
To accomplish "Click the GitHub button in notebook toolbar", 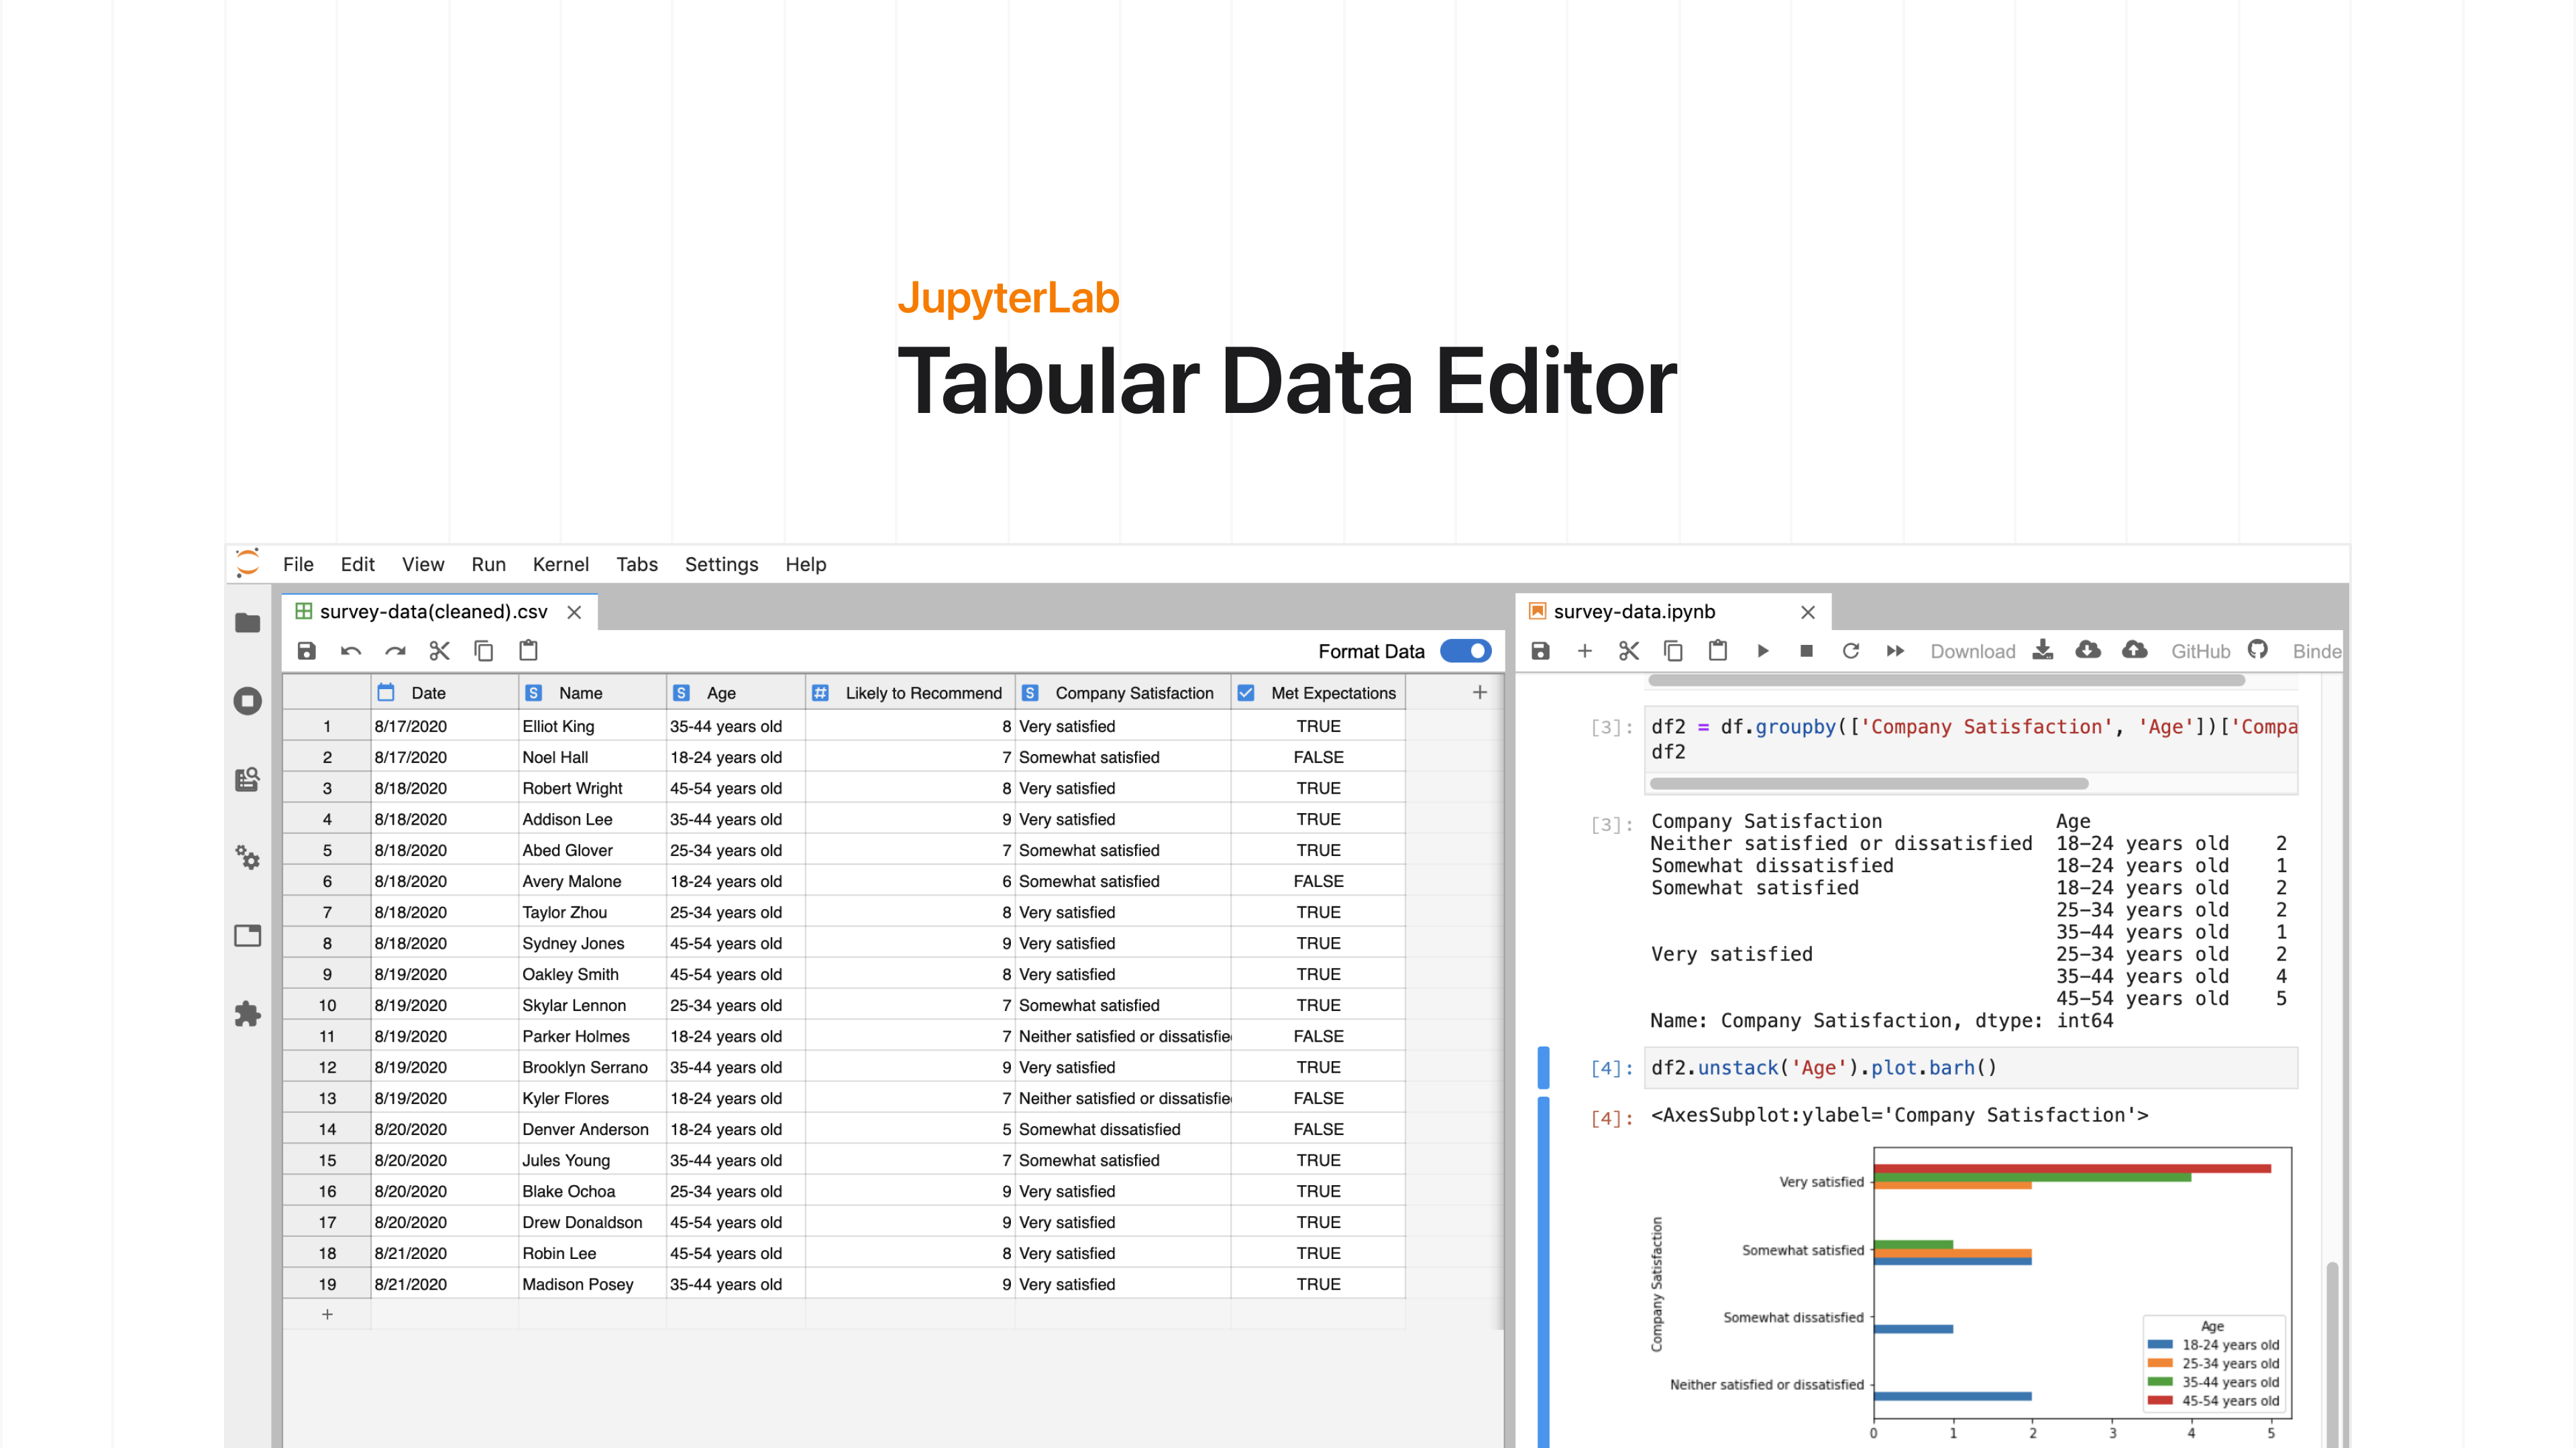I will [2219, 652].
